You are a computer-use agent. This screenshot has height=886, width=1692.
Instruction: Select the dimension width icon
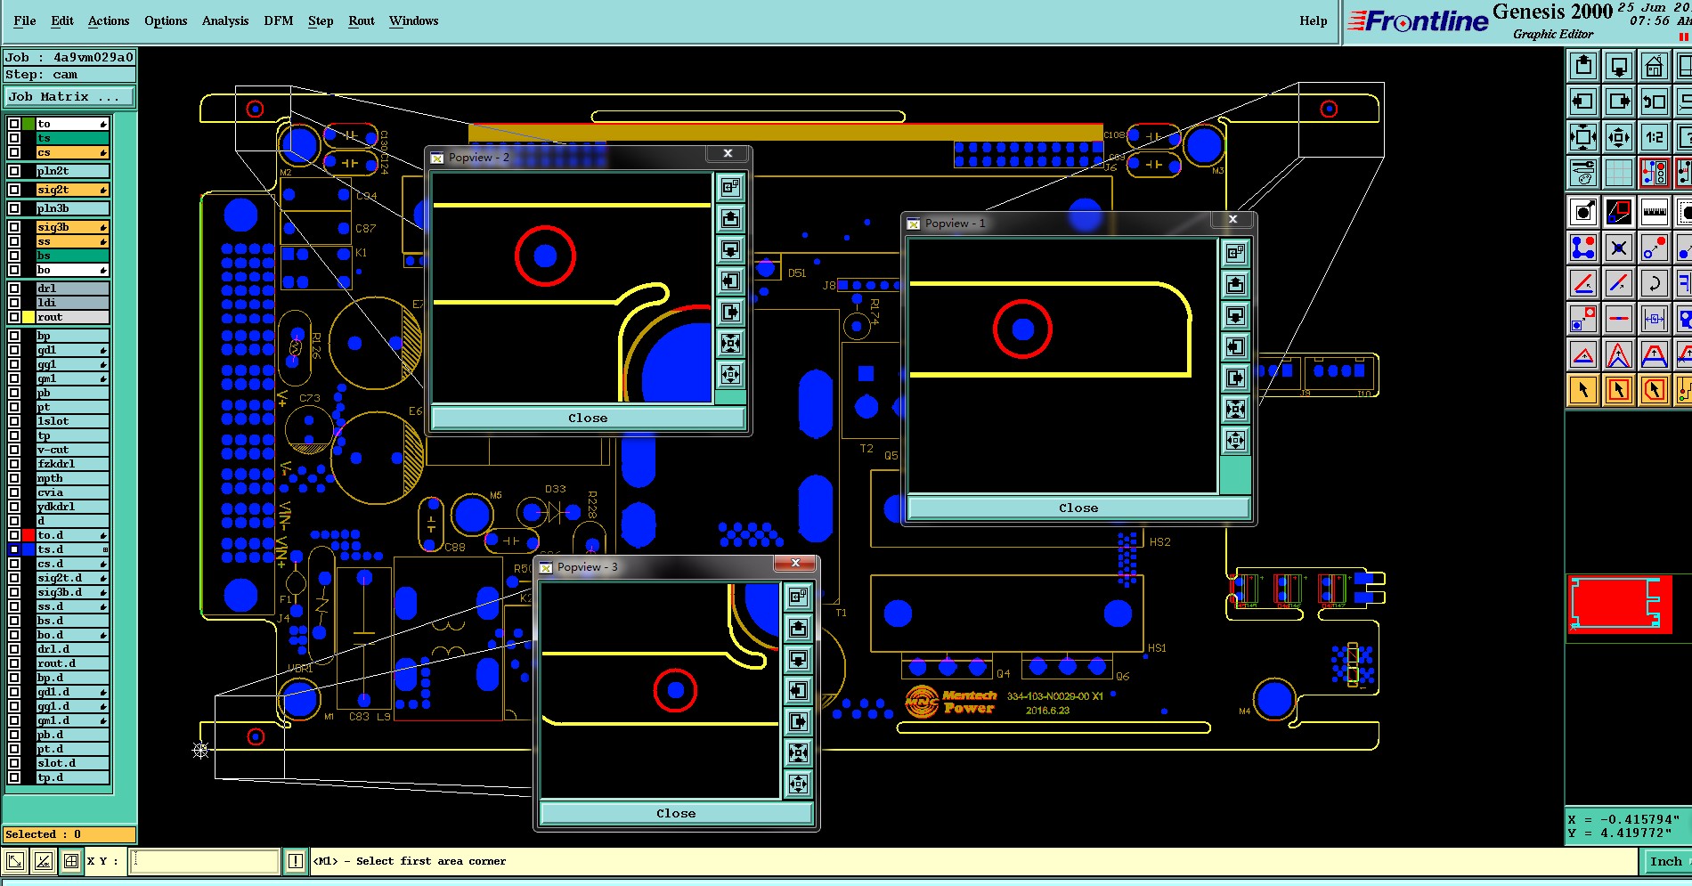[x=1655, y=319]
